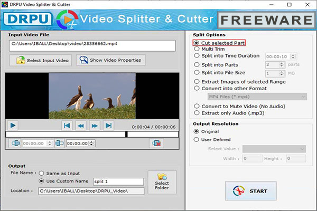Select Cut selected Part option

click(x=219, y=43)
